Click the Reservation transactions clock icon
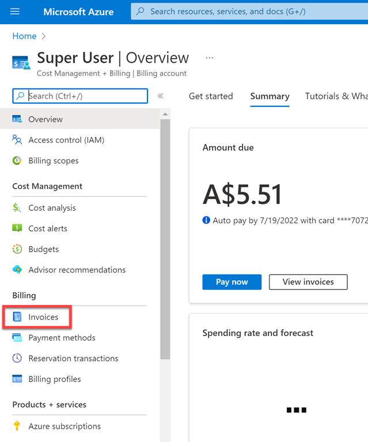368x442 pixels. click(17, 359)
